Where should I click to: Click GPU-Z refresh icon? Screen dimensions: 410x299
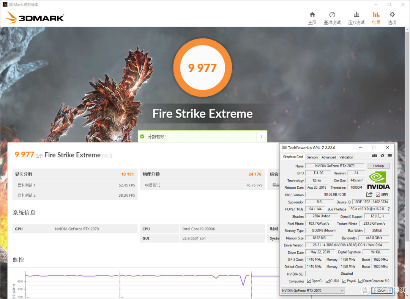pyautogui.click(x=382, y=156)
